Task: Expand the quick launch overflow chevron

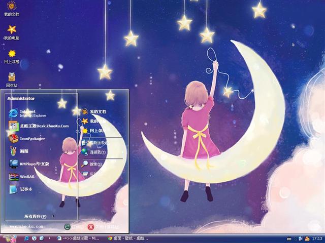Action: pos(49,238)
